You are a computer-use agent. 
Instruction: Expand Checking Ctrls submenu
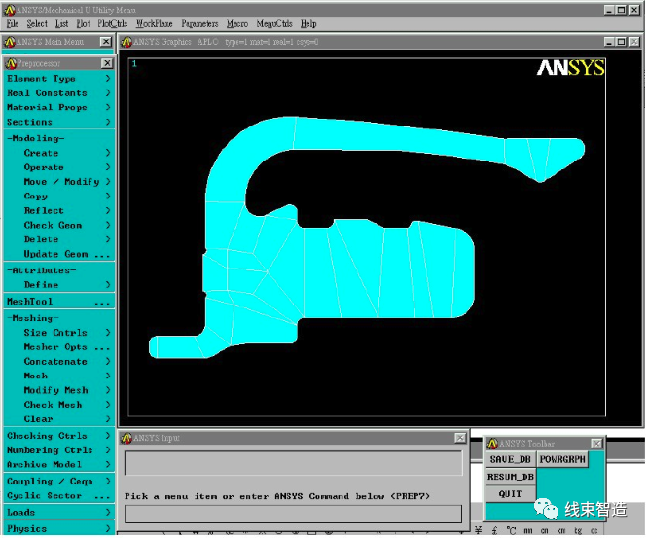[x=58, y=436]
